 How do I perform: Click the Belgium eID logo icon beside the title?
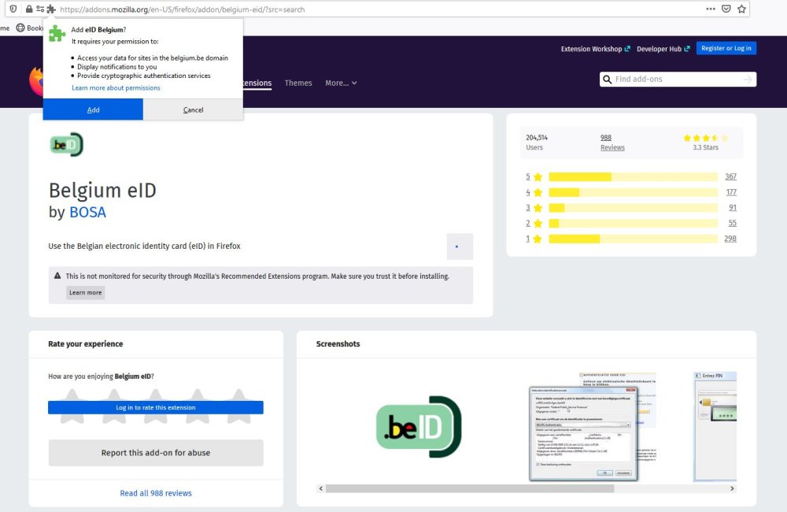pyautogui.click(x=66, y=145)
